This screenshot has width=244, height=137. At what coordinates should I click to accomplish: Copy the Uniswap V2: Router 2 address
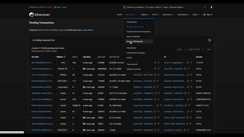(x=185, y=130)
